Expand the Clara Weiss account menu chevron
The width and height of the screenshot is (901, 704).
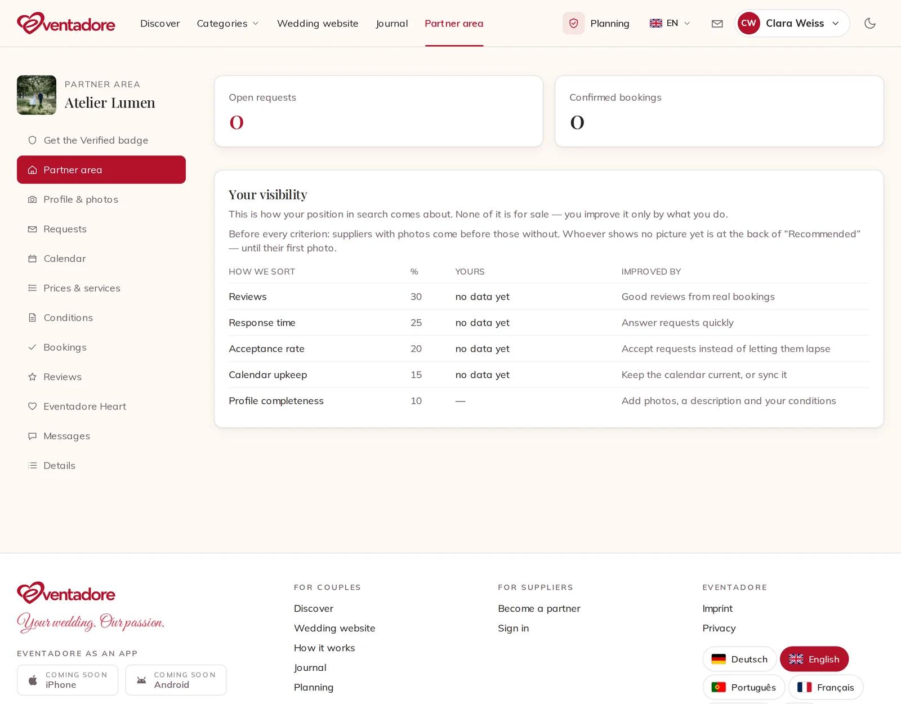(836, 24)
